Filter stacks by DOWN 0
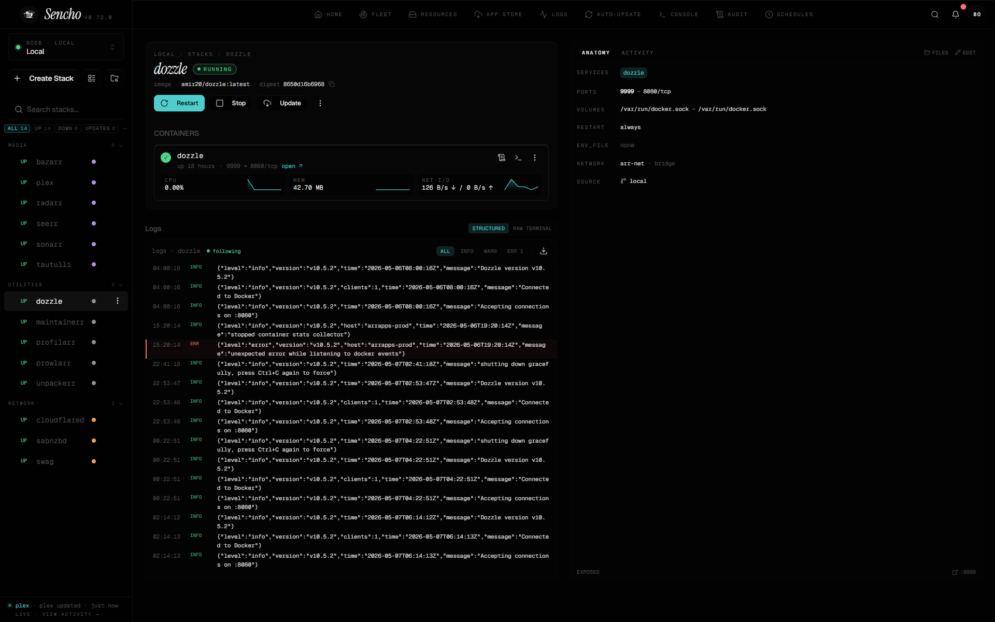The width and height of the screenshot is (995, 622). coord(68,129)
